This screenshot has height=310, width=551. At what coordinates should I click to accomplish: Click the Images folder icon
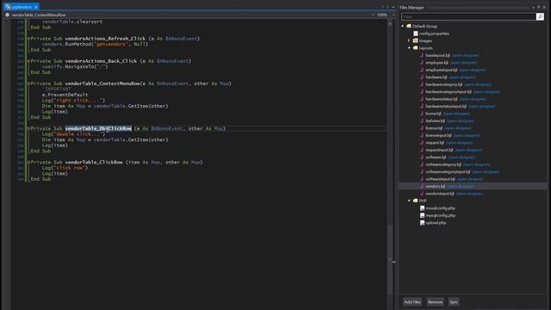pyautogui.click(x=415, y=40)
